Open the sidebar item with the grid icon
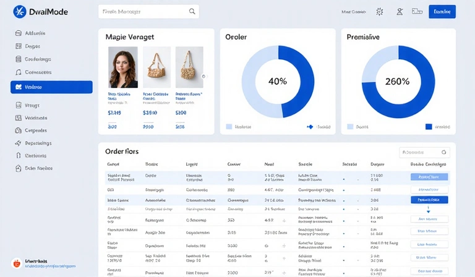 pyautogui.click(x=28, y=46)
